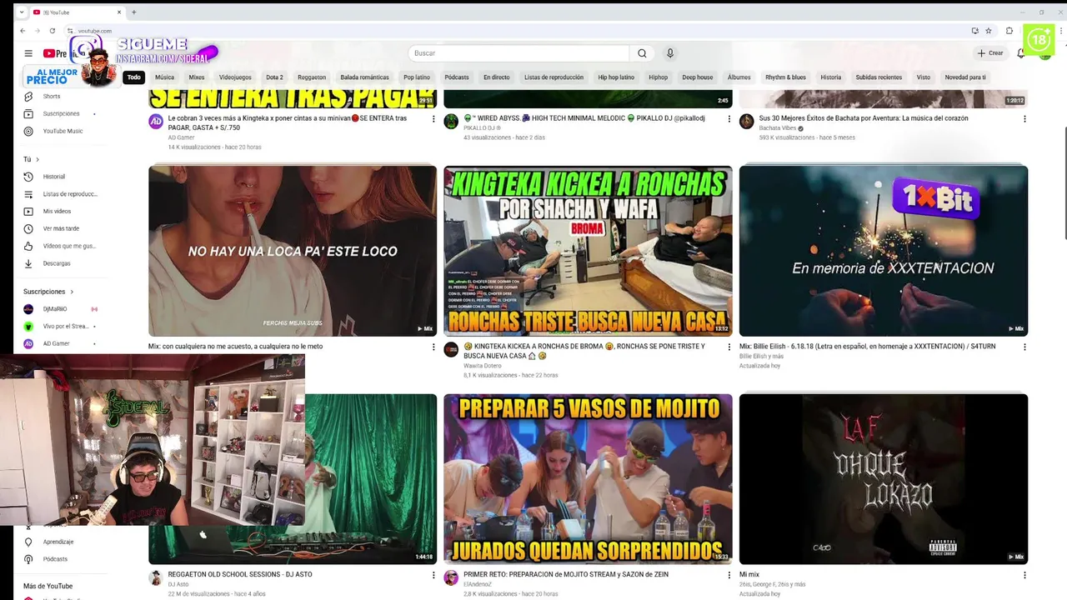1067x600 pixels.
Task: Open a new browser tab
Action: [x=133, y=12]
